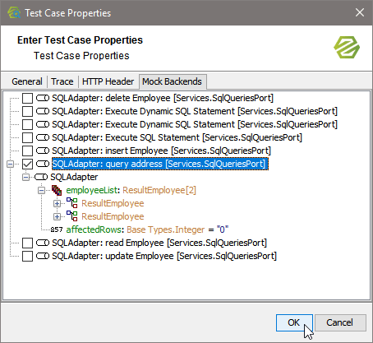The width and height of the screenshot is (373, 343).
Task: Click the adapter icon beside update Employee
Action: 43,256
